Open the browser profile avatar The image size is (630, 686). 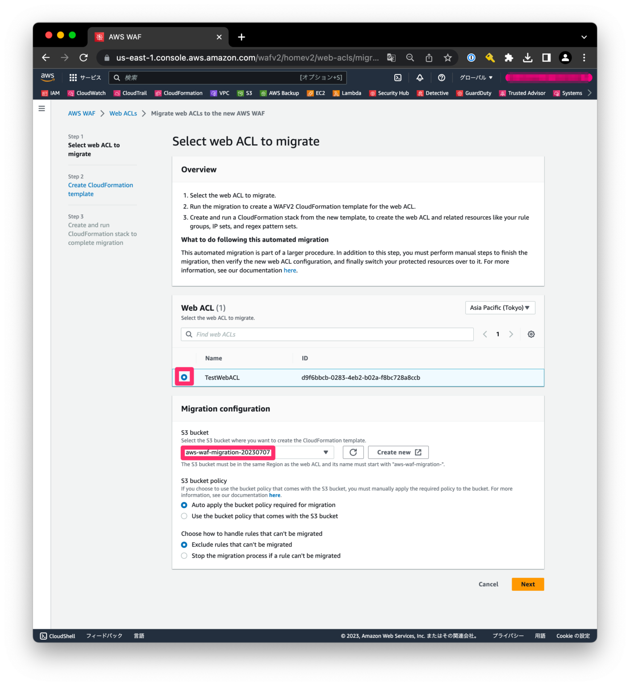coord(565,58)
